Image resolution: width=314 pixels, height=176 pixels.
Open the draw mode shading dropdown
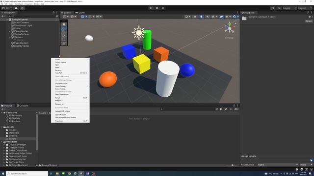pyautogui.click(x=187, y=17)
